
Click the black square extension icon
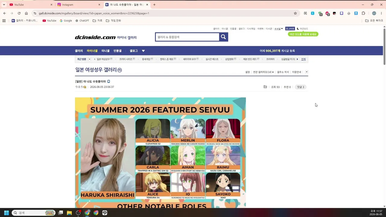pos(334,13)
